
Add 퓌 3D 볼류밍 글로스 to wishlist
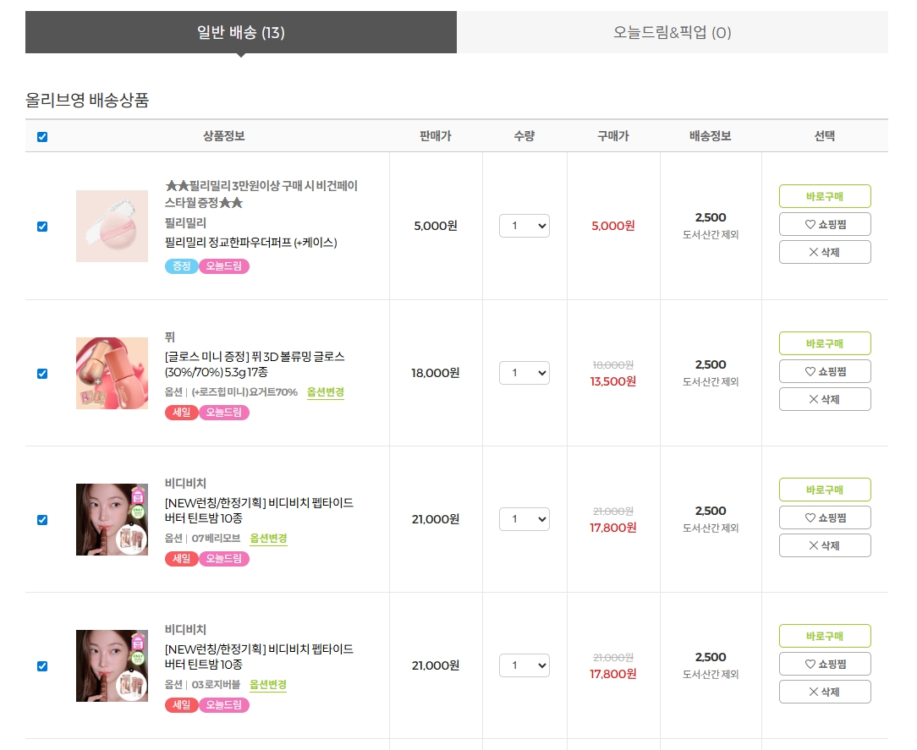click(x=825, y=371)
